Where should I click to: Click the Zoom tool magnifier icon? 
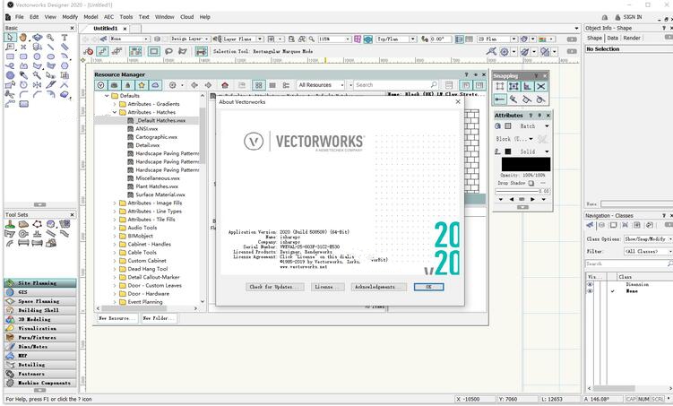pos(51,38)
